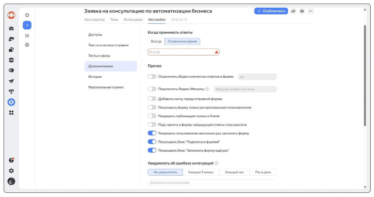
Task: Click help icon beside Уведомлять об ошибках интеграций
Action: [x=216, y=163]
